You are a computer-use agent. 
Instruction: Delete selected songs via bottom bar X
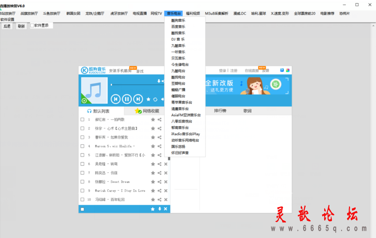click(x=166, y=209)
